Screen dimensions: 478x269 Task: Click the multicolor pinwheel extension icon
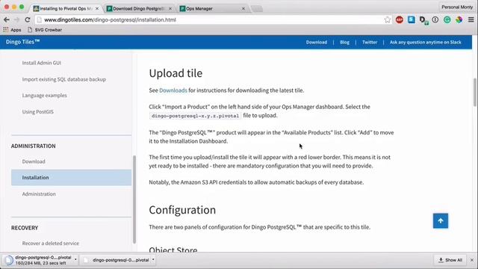(459, 20)
